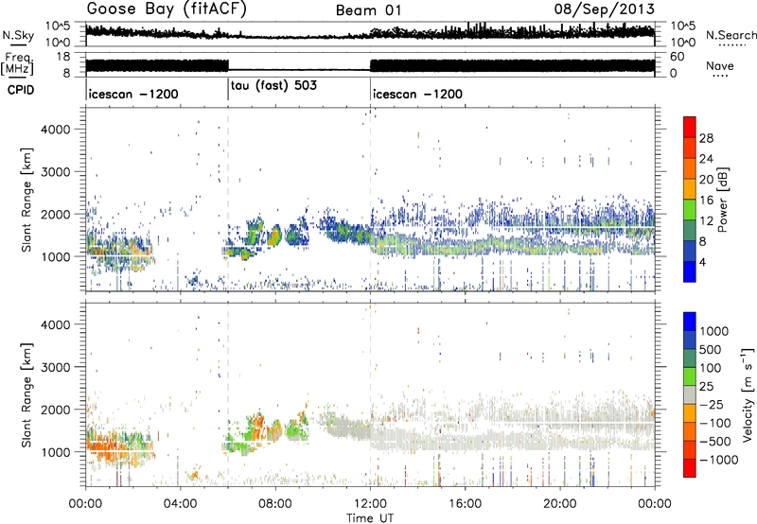Click the '-25' tick on Velocity colorbar
The width and height of the screenshot is (757, 524).
[x=711, y=404]
